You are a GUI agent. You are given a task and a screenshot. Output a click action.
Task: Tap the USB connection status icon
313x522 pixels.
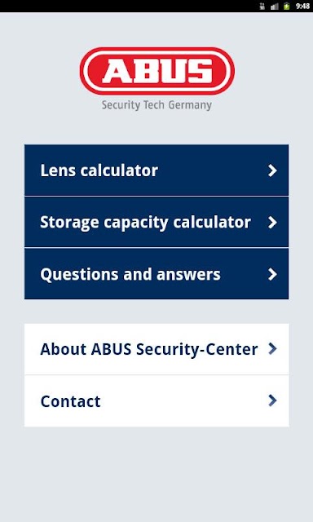pos(262,6)
